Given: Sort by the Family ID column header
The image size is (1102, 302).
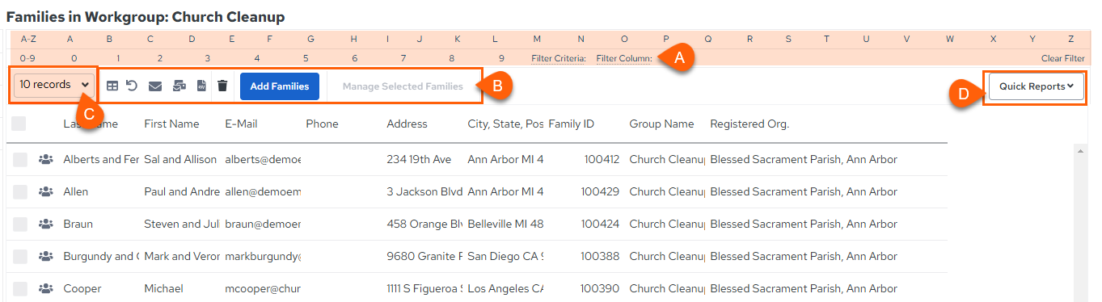Looking at the screenshot, I should click(571, 124).
